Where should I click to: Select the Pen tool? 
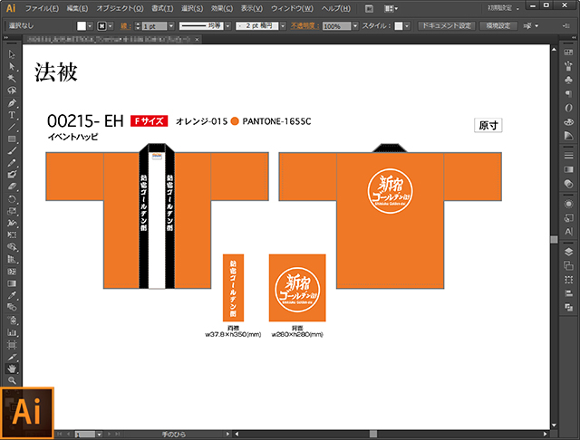(x=12, y=103)
